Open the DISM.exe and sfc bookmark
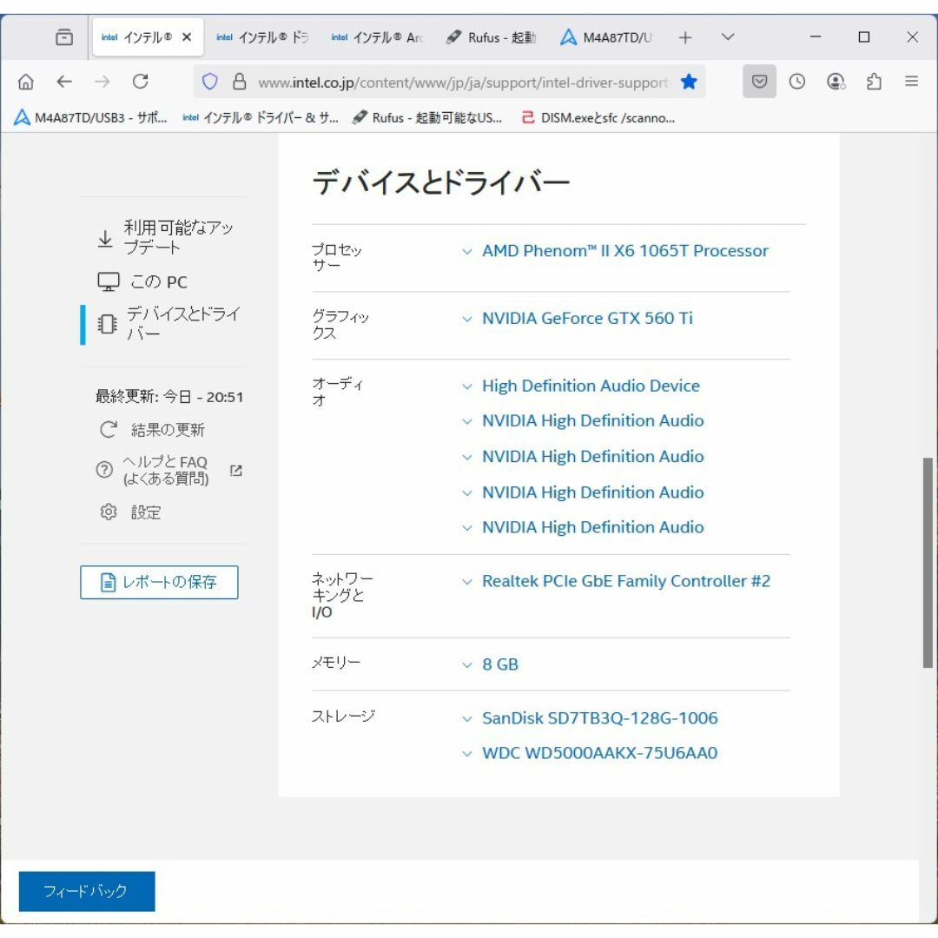938x938 pixels. click(598, 118)
